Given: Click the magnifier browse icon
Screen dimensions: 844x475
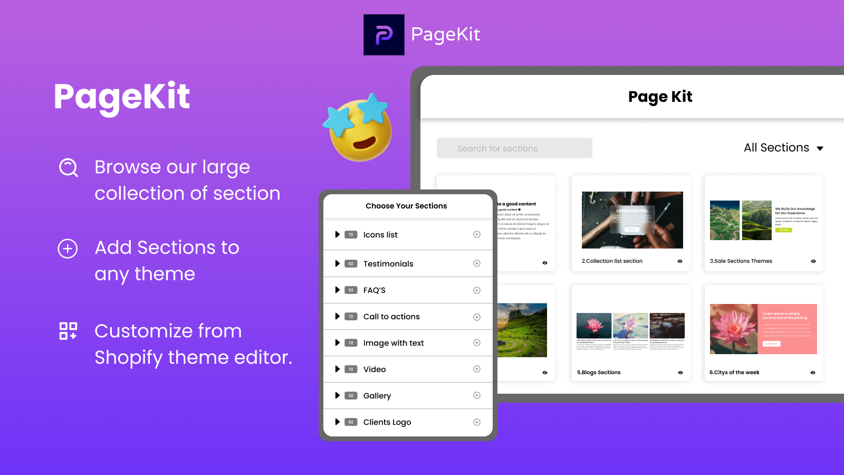Looking at the screenshot, I should 68,168.
